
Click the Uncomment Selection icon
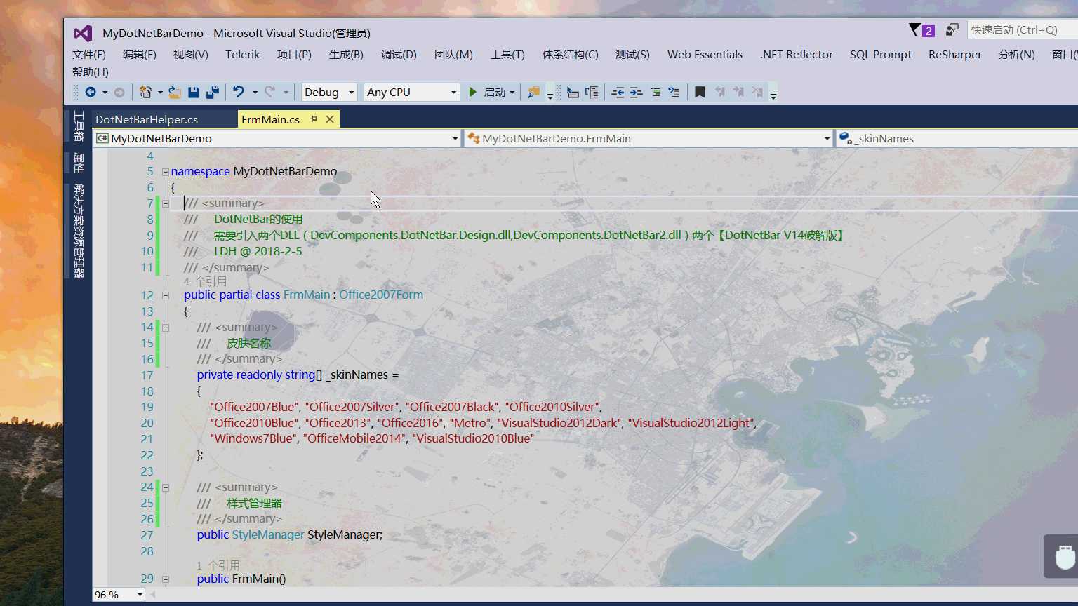point(674,92)
